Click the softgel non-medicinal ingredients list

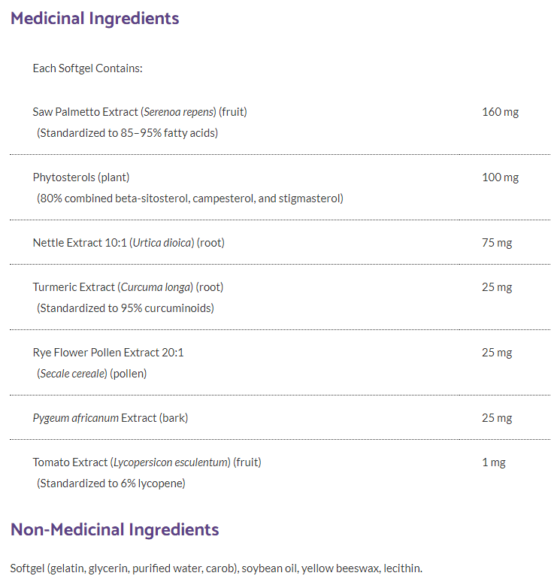216,568
